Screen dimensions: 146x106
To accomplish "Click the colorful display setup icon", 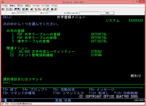I will click(x=23, y=9).
